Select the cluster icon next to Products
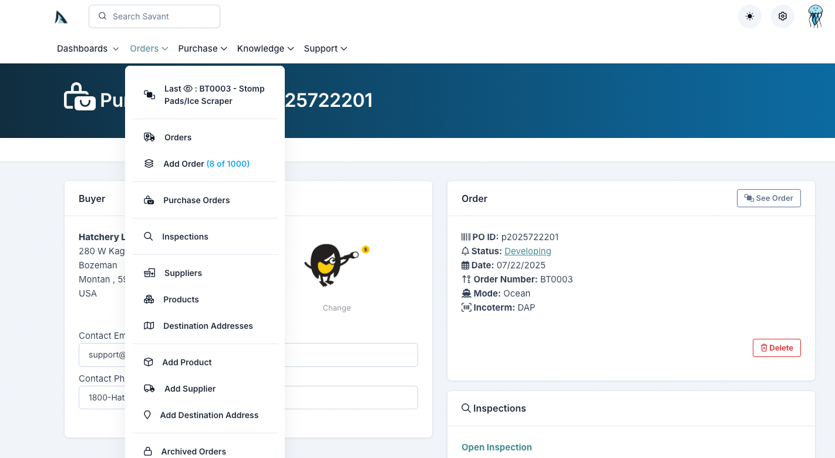The width and height of the screenshot is (835, 458). pos(149,299)
